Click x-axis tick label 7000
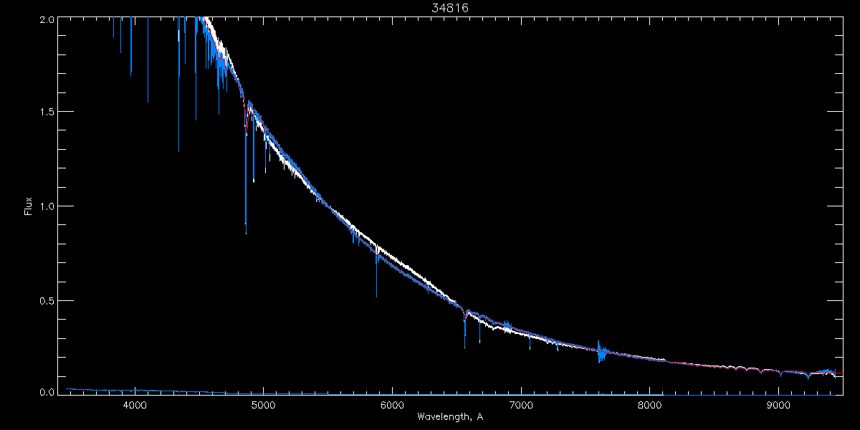This screenshot has width=860, height=430. tap(521, 405)
